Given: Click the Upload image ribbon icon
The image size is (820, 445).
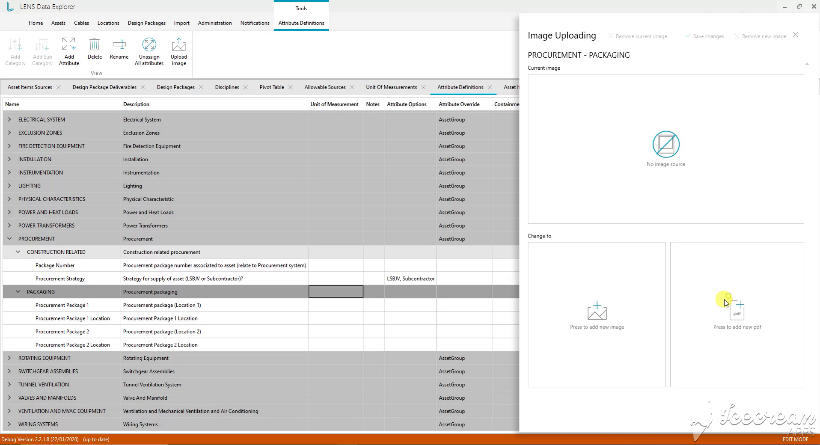Looking at the screenshot, I should point(179,44).
